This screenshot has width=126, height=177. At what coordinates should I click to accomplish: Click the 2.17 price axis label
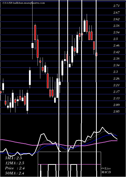[116, 92]
